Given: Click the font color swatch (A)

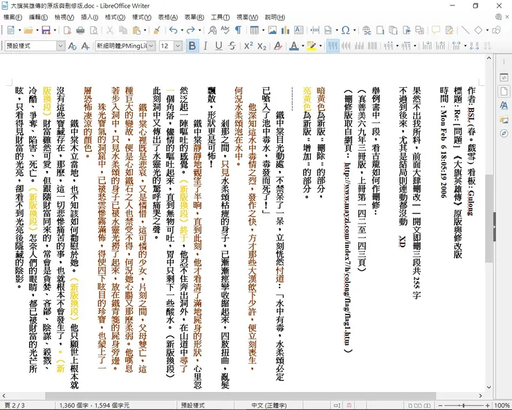Looking at the screenshot, I should tap(294, 46).
